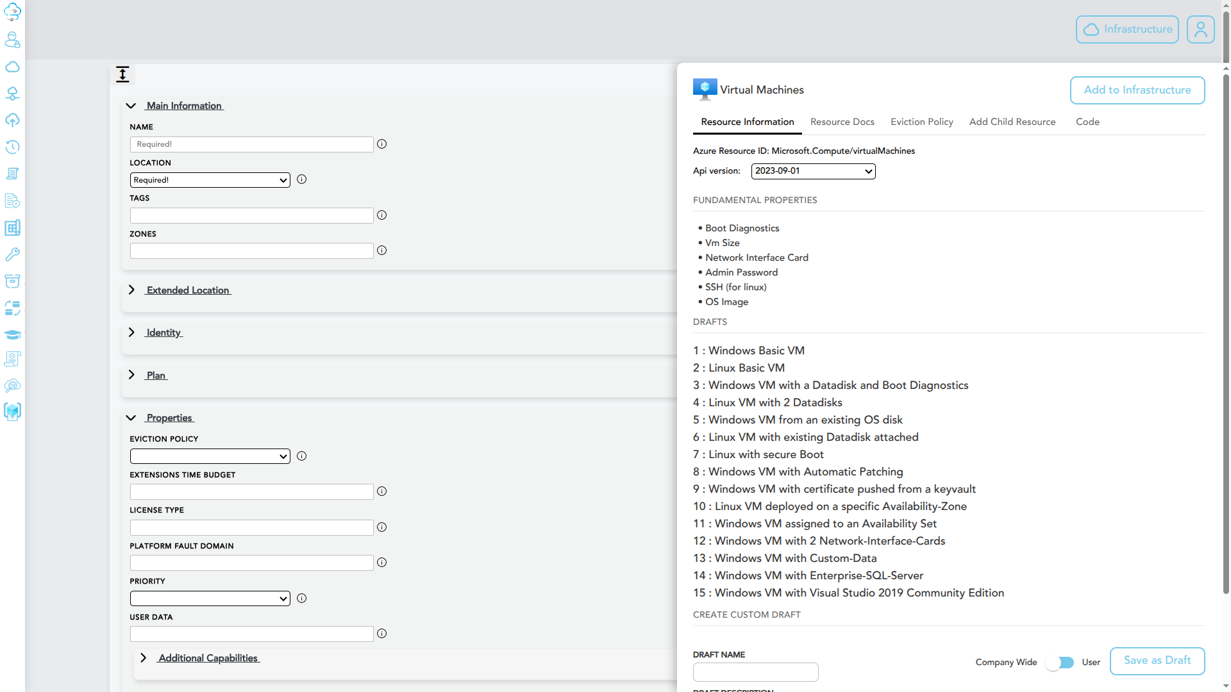Screen dimensions: 1231x692
Task: Click Save as Draft
Action: click(x=1157, y=661)
